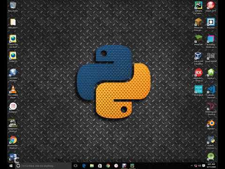Open Task View on the taskbar
Viewport: 225px width, 169px height.
click(x=75, y=166)
